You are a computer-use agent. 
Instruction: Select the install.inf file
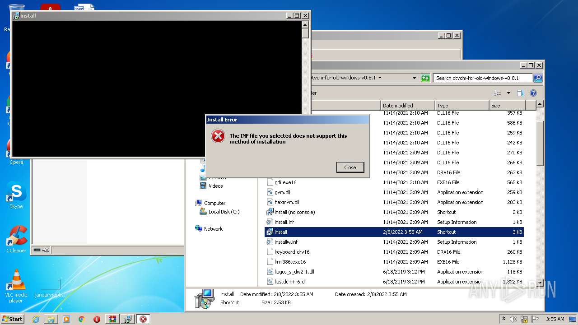coord(284,222)
